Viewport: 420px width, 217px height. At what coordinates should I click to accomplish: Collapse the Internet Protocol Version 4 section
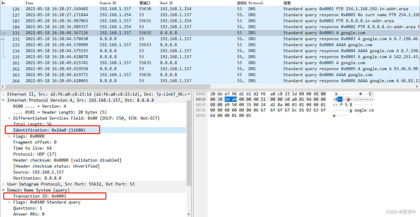coord(3,100)
